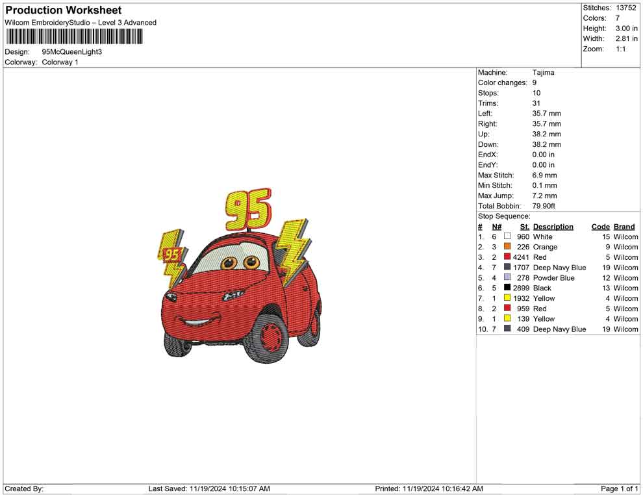Click the Max Jump value 7.2 mm
The height and width of the screenshot is (495, 643).
pos(544,196)
